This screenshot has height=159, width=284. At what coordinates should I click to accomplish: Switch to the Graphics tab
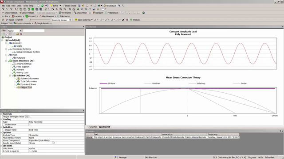coord(93,127)
